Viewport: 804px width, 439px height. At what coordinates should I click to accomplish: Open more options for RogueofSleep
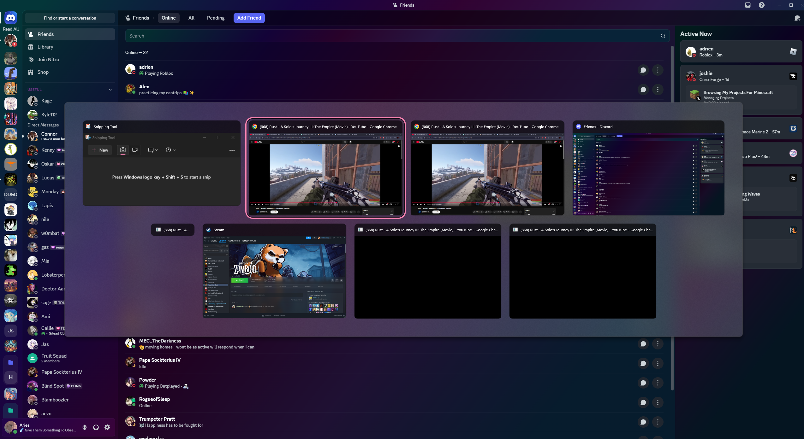click(x=658, y=402)
